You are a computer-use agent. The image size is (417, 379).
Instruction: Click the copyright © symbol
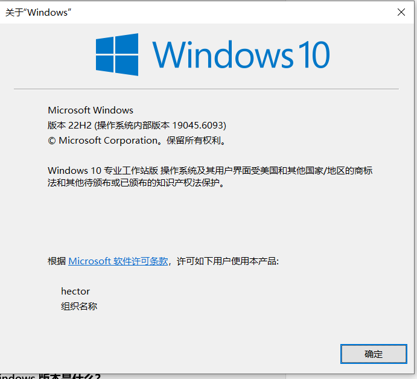51,141
